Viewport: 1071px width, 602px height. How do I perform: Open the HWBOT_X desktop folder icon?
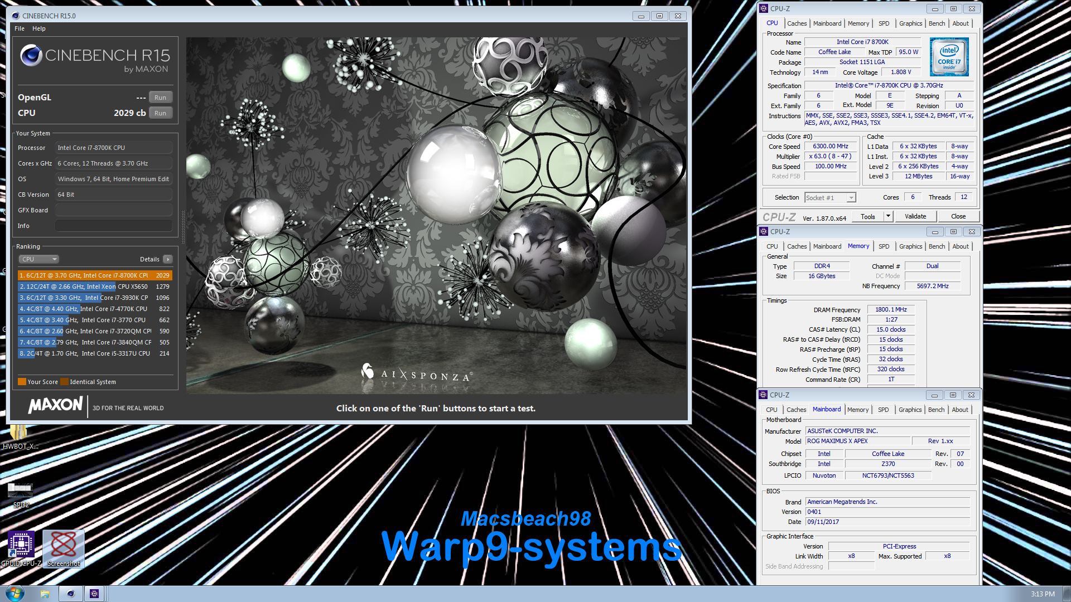pyautogui.click(x=18, y=434)
